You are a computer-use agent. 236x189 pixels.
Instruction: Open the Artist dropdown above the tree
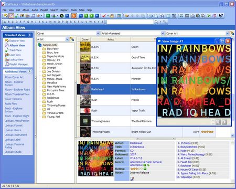tap(67, 39)
